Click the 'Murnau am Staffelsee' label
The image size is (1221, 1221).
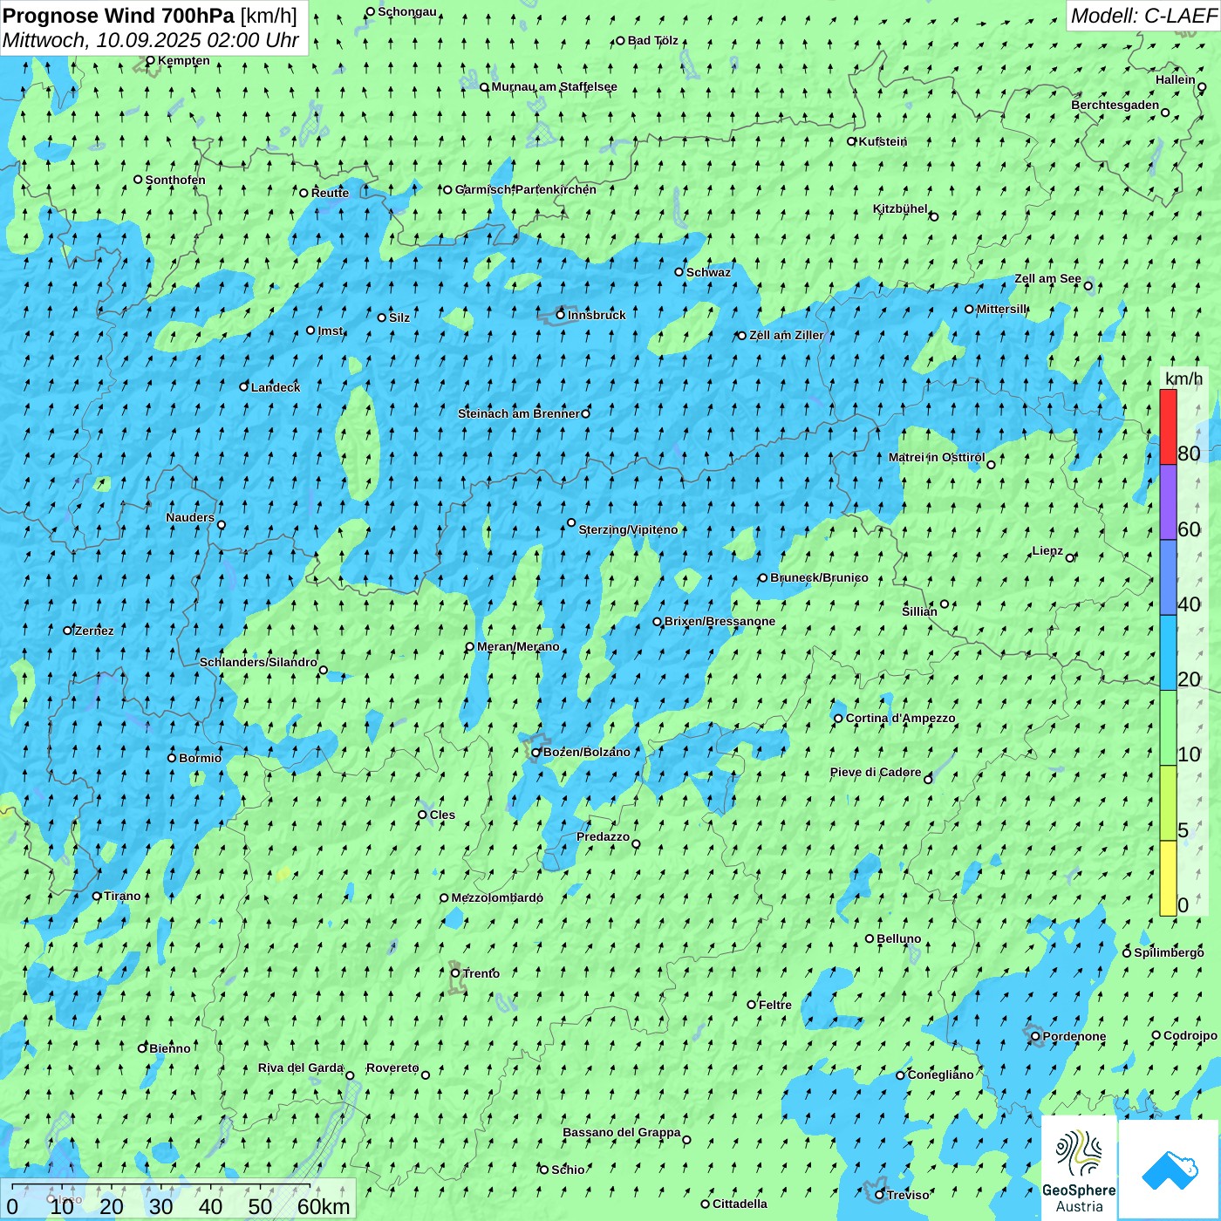tap(554, 86)
